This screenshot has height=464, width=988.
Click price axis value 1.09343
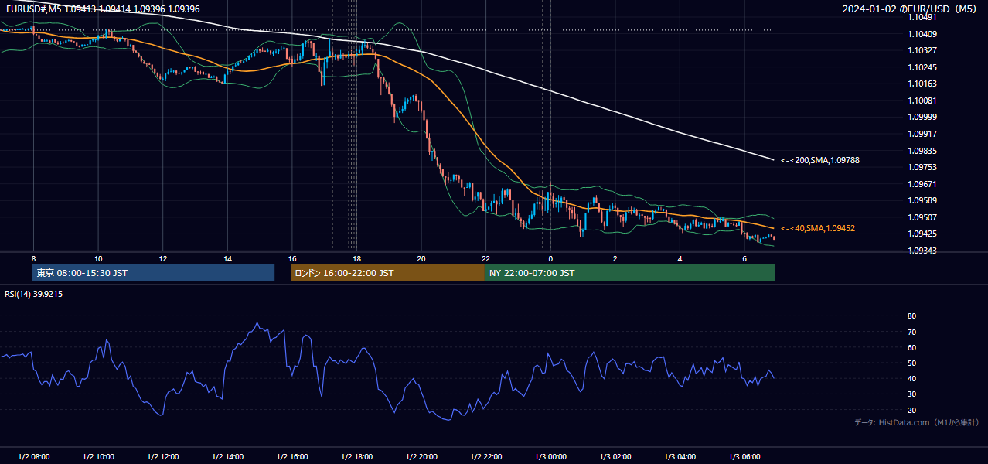coord(922,251)
